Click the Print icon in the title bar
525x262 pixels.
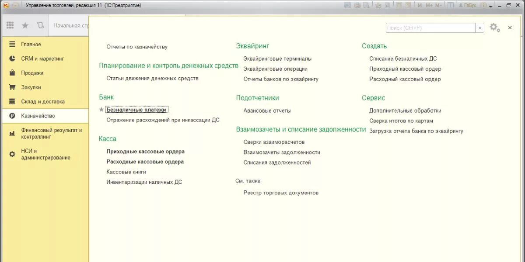point(357,5)
